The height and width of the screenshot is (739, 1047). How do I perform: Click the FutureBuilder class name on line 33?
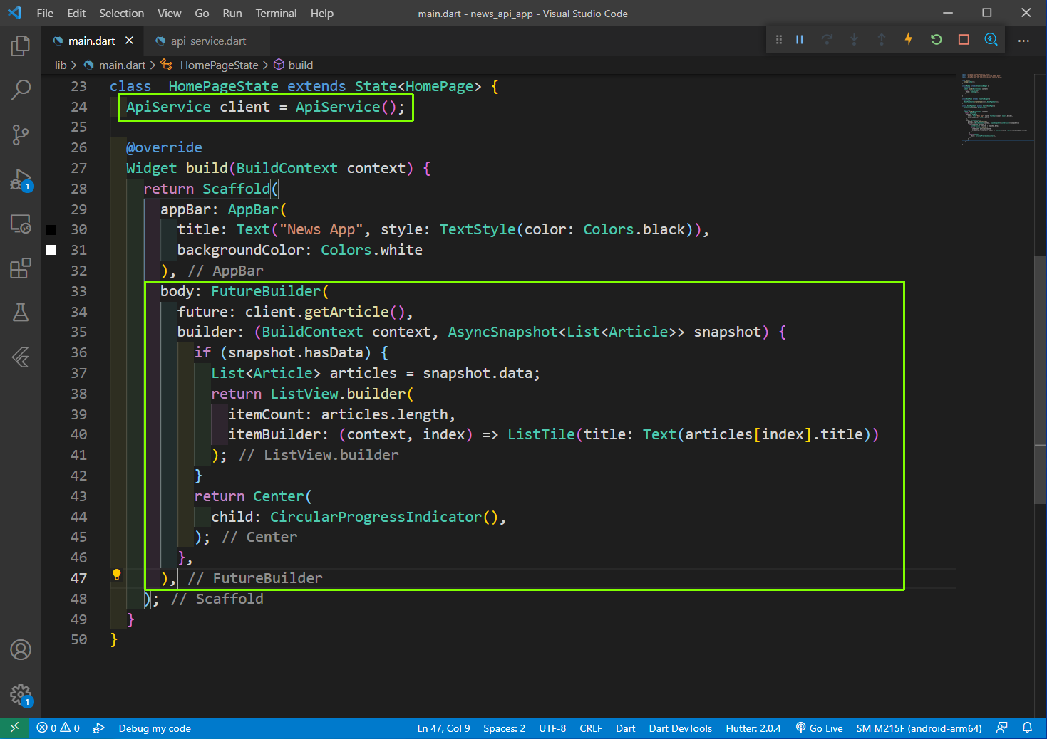click(x=266, y=291)
